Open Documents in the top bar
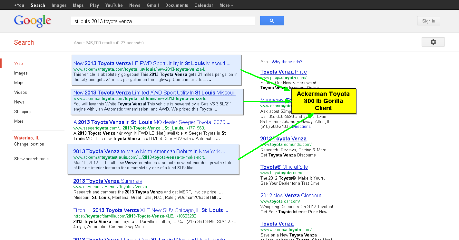Viewport: 459px width, 240px height. click(x=177, y=5)
